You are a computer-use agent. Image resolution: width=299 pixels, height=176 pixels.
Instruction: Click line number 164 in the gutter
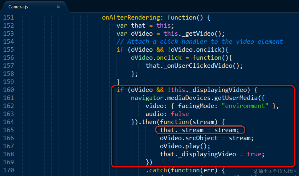[9, 122]
